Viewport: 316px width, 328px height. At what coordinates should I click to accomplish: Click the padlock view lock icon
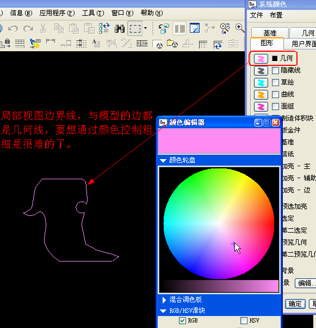tap(5, 43)
